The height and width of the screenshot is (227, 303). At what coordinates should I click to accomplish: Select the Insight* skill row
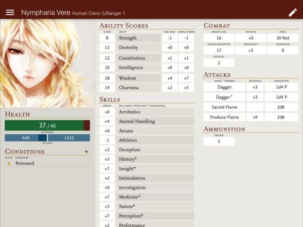[x=155, y=168]
